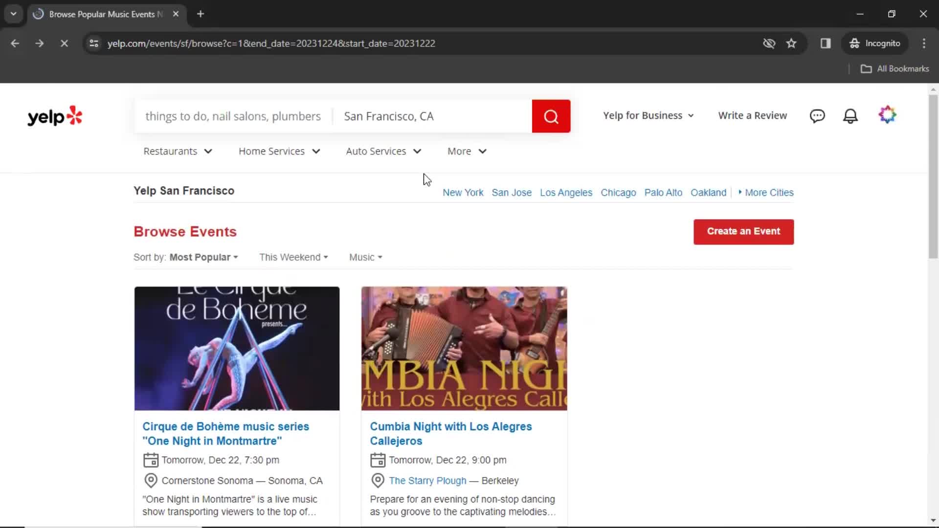Click the calendar icon on Cirque de Bohème card
This screenshot has width=939, height=528.
click(x=151, y=460)
